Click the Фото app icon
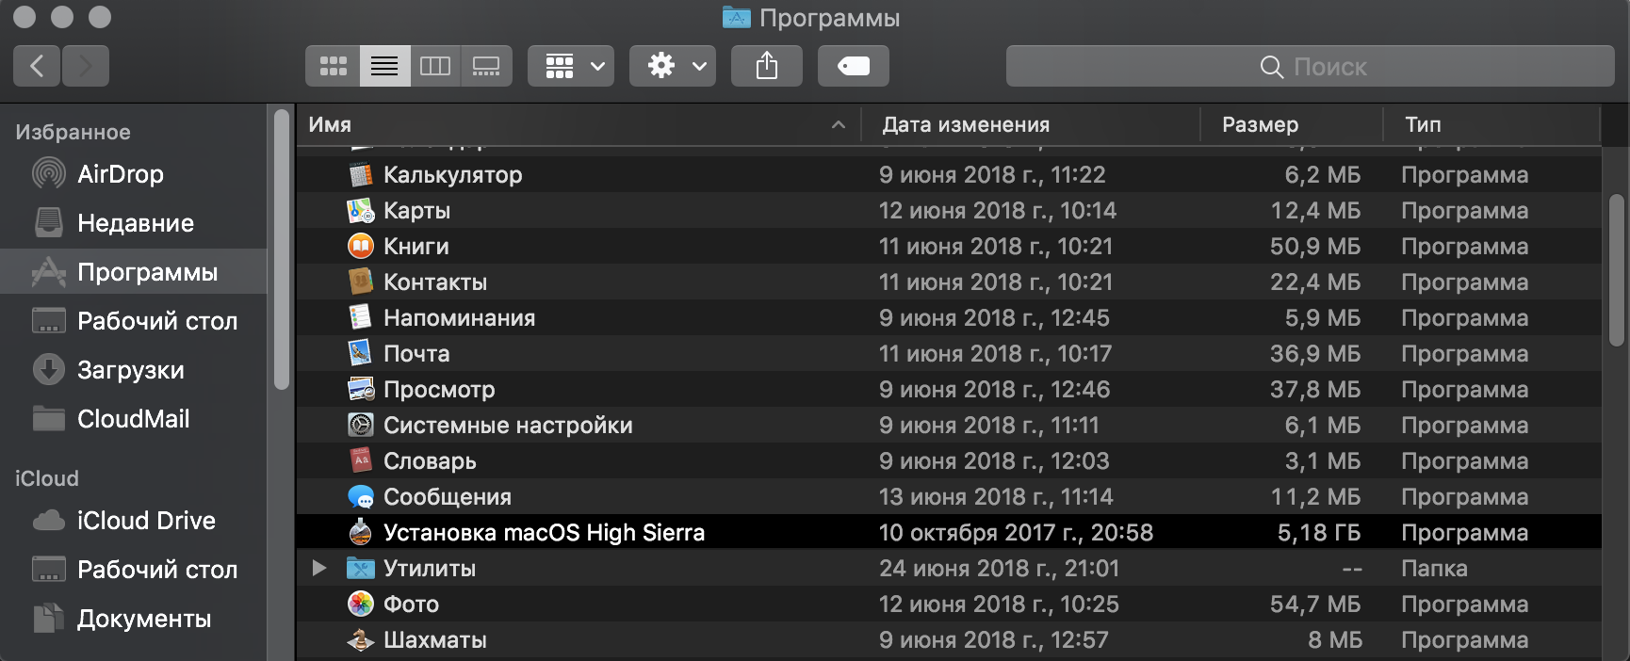1630x661 pixels. [x=360, y=604]
